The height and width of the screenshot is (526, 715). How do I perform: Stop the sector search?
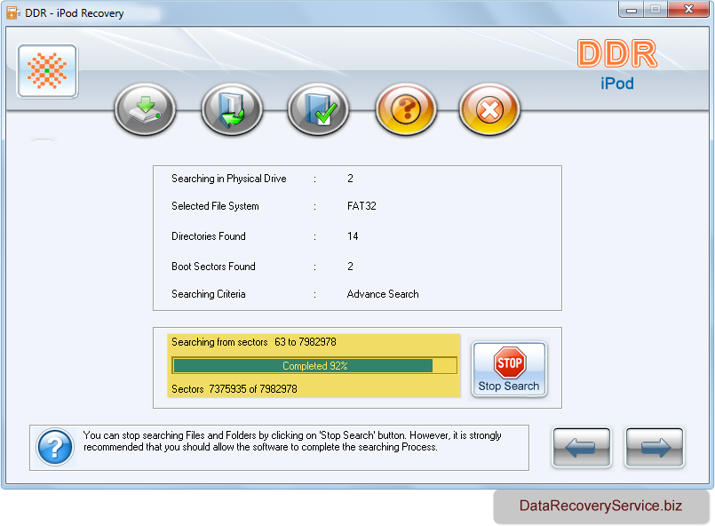pyautogui.click(x=509, y=369)
